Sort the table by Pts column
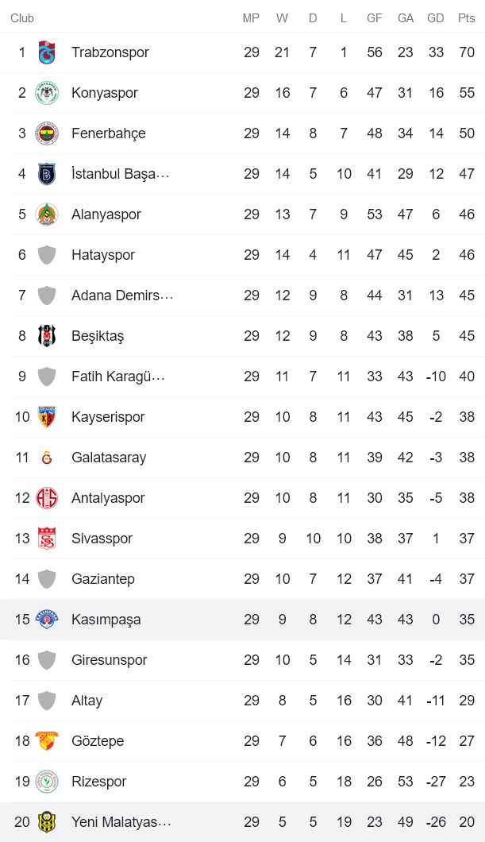This screenshot has height=842, width=485. (467, 18)
